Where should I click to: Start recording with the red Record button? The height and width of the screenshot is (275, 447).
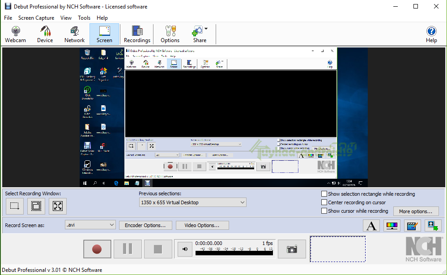click(97, 249)
